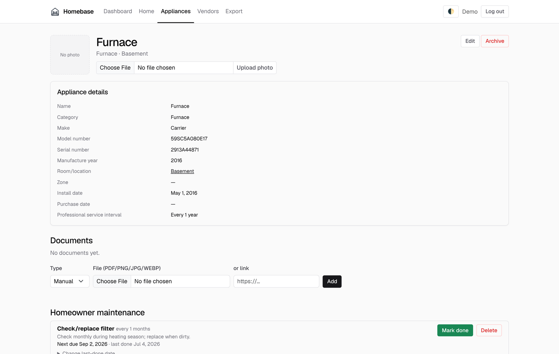Go to the Home nav item

(146, 11)
